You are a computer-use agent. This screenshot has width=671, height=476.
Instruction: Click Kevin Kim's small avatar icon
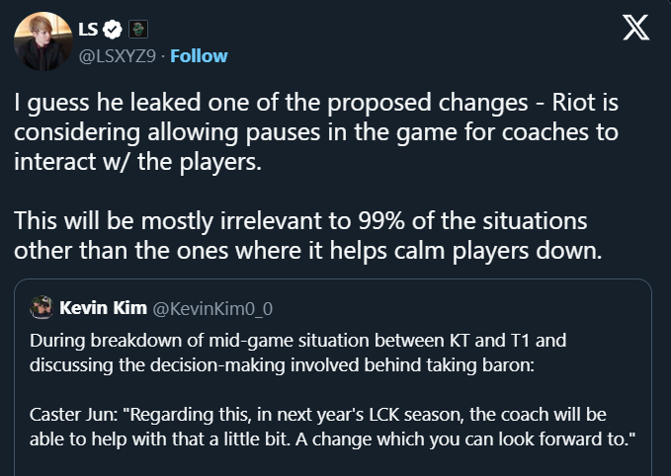(x=42, y=308)
